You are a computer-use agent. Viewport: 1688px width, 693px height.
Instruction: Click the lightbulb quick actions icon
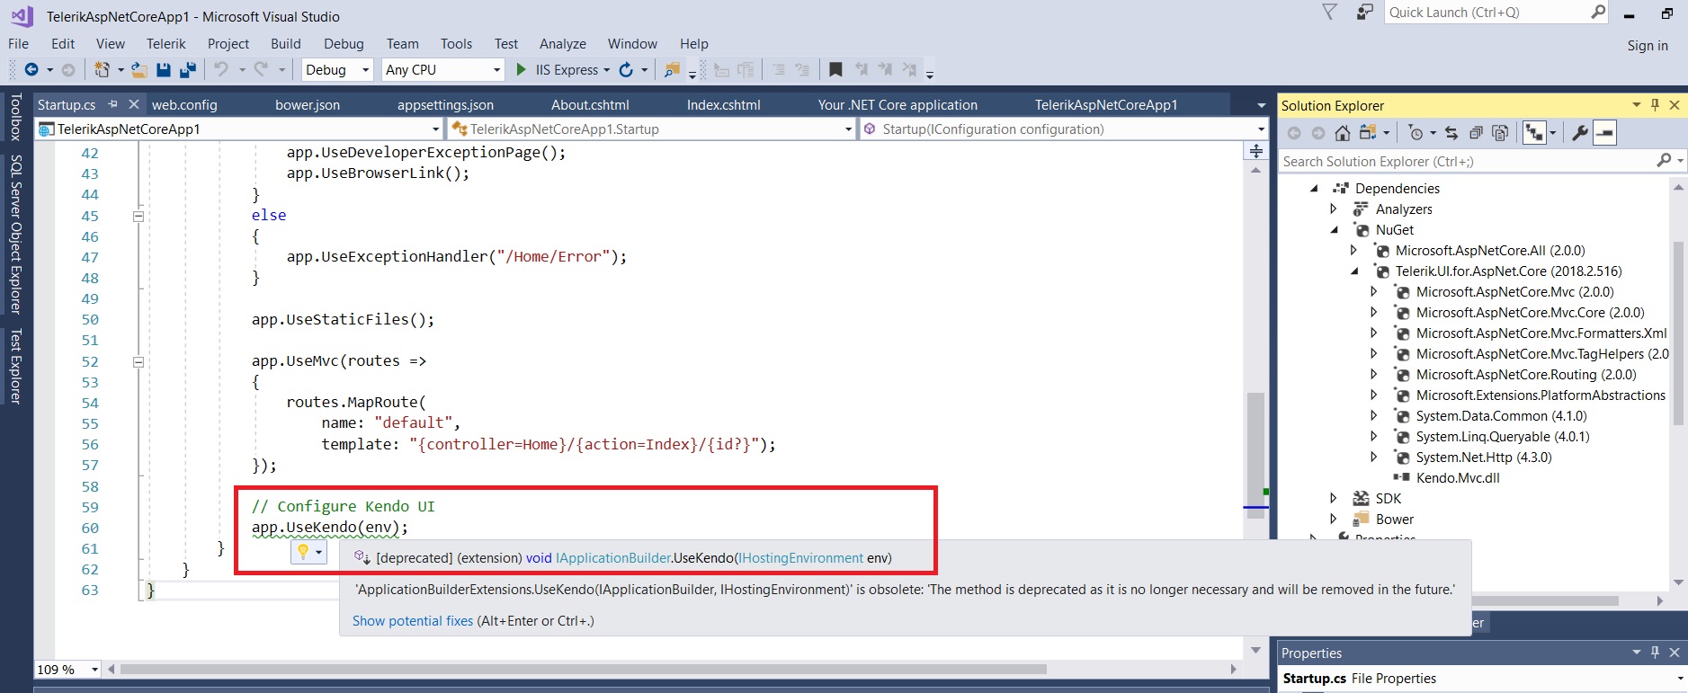303,551
